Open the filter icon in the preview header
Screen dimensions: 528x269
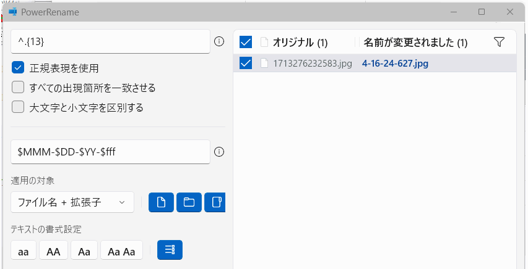[499, 42]
